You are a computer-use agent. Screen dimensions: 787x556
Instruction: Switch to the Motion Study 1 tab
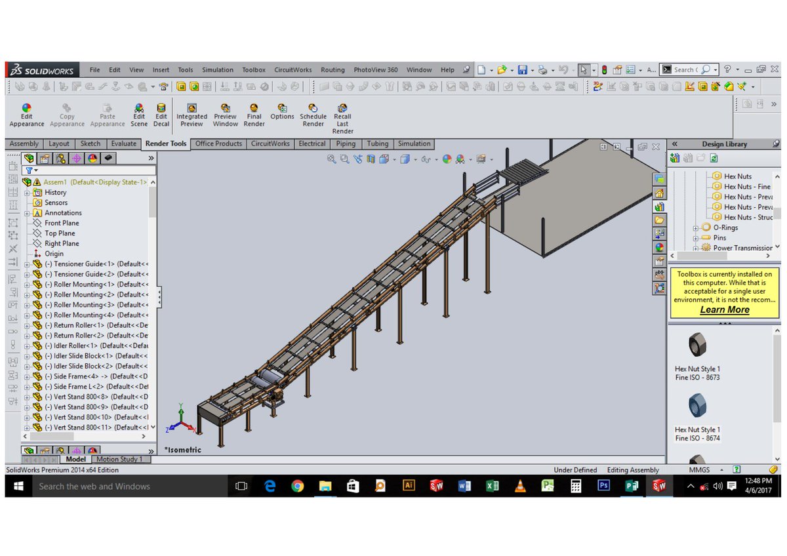click(121, 459)
